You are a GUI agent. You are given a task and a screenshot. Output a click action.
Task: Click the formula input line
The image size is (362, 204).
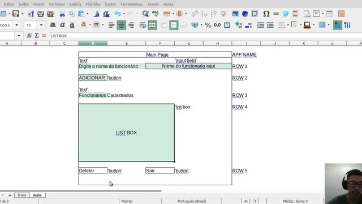tap(205, 36)
